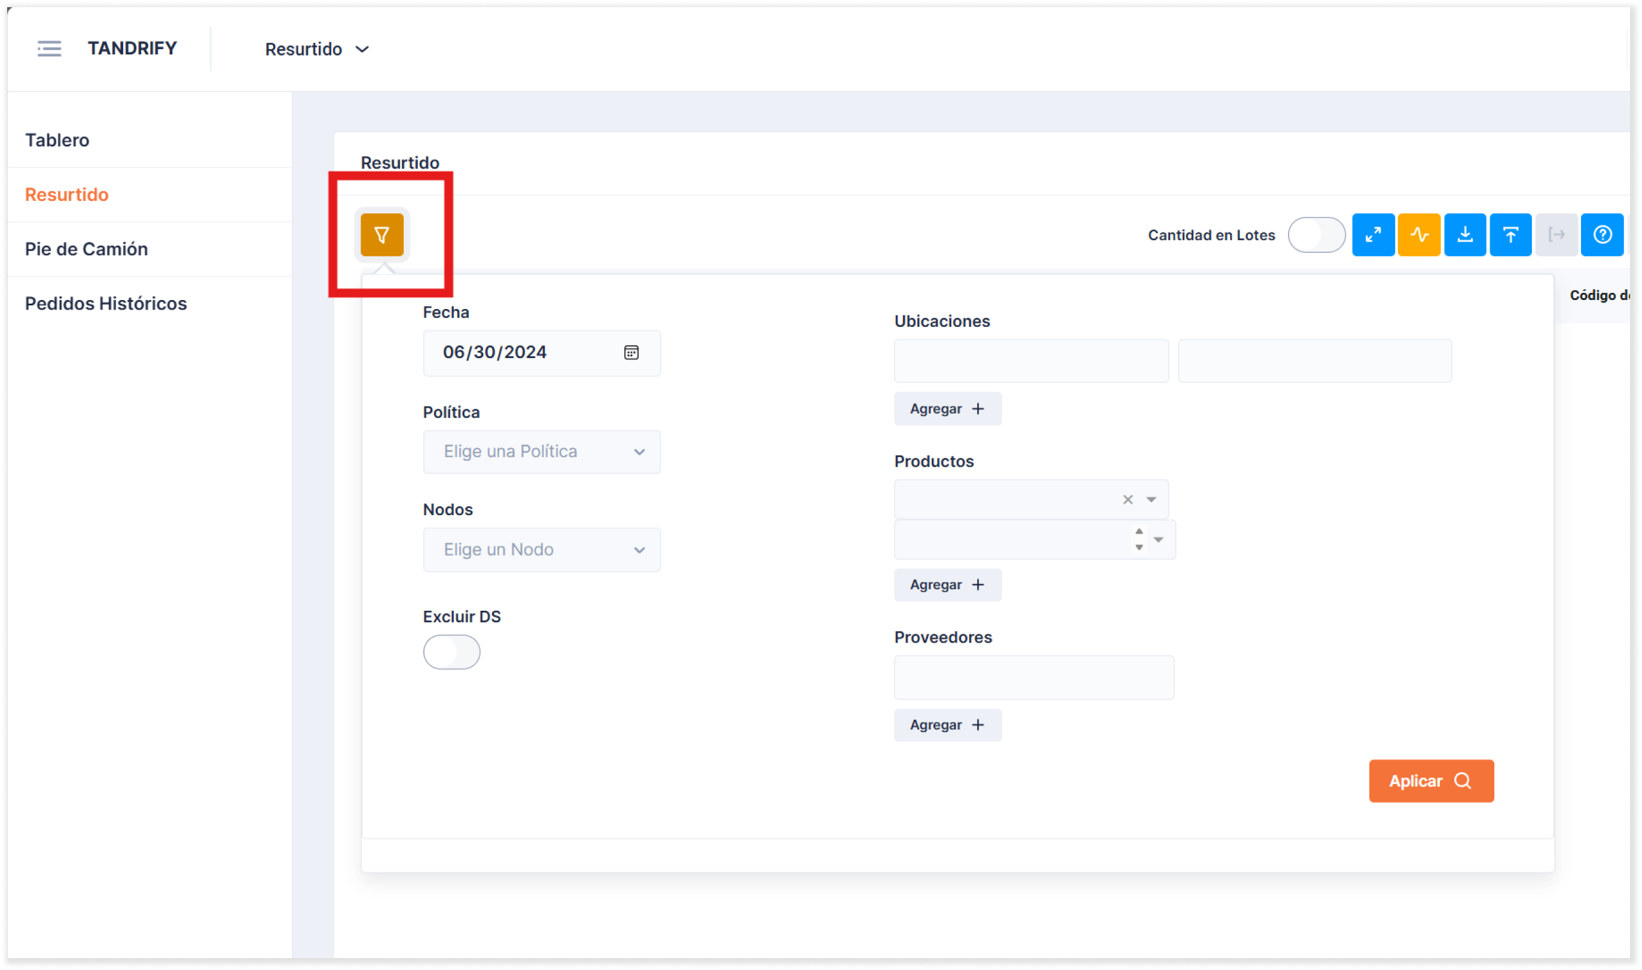The height and width of the screenshot is (970, 1642).
Task: Click the orange activity pulse icon
Action: (1418, 235)
